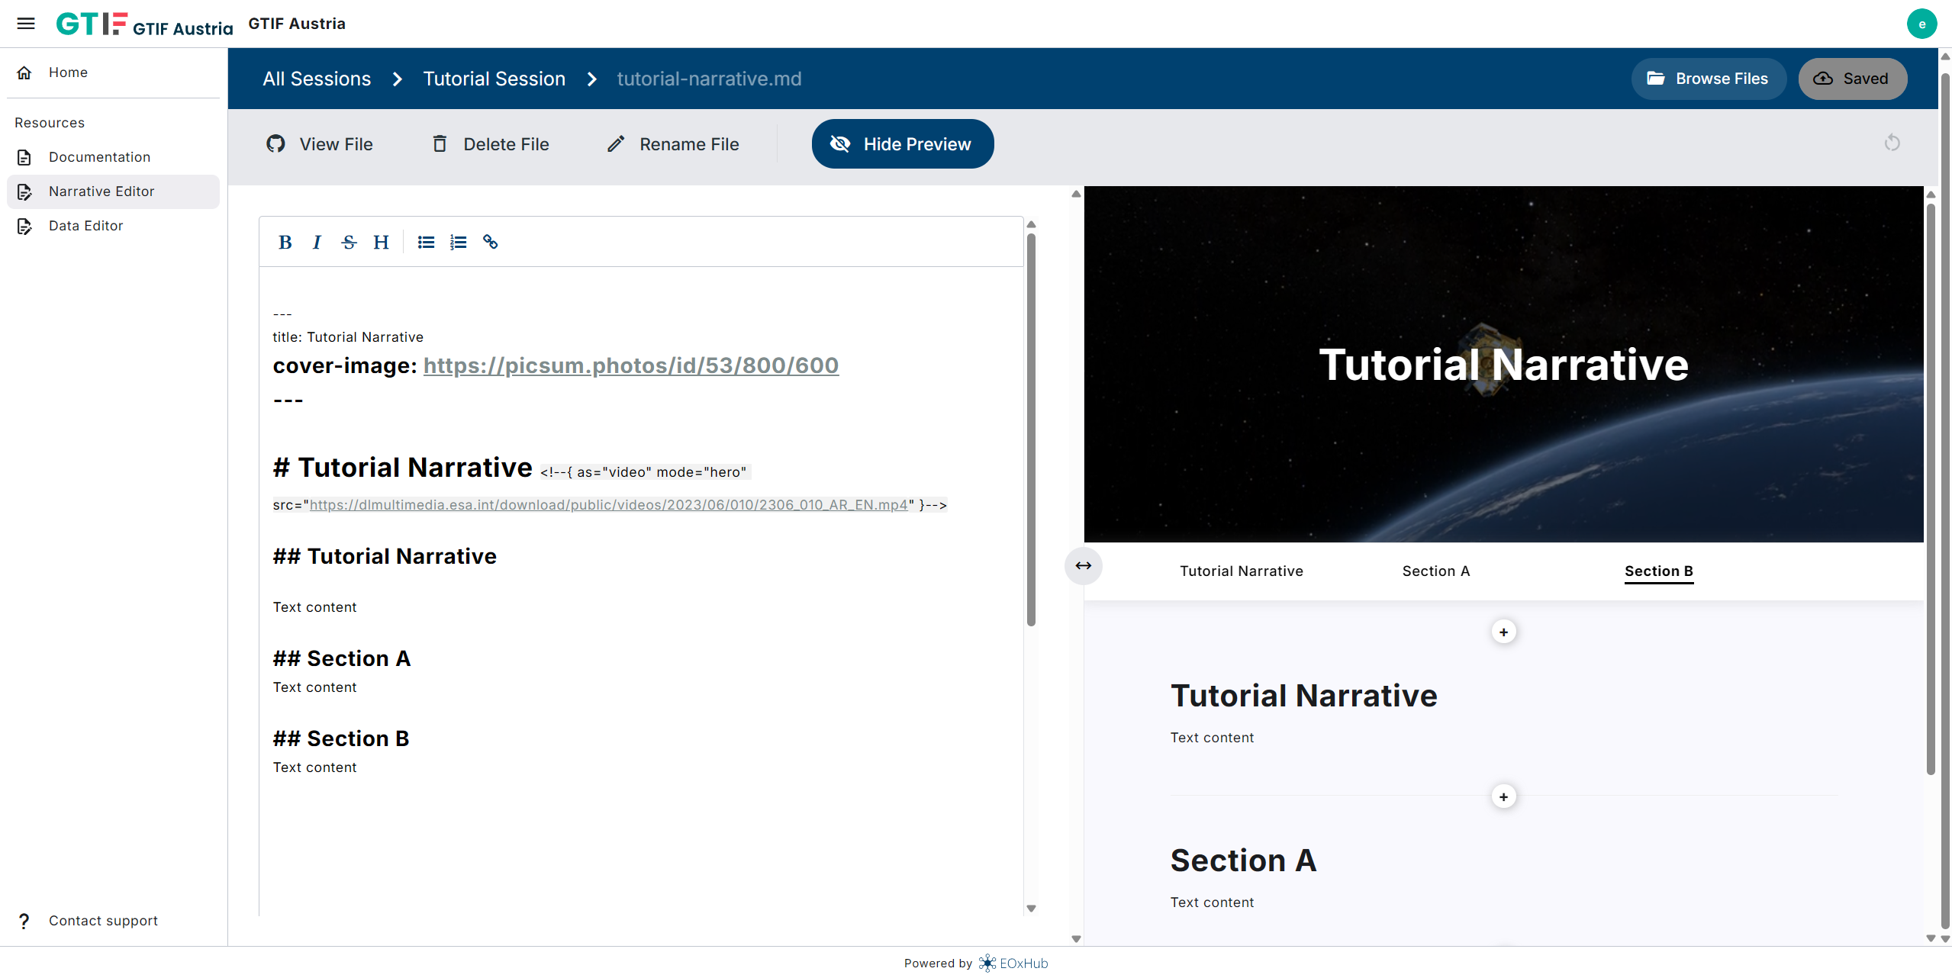
Task: Add a block between Tutorial Narrative and Section A
Action: (1503, 796)
